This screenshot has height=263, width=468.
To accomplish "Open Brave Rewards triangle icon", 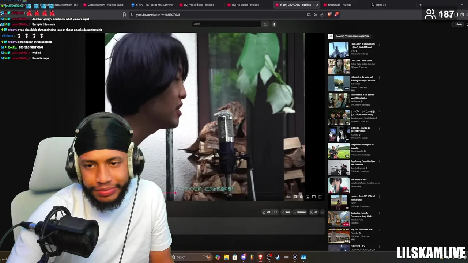I will pyautogui.click(x=336, y=15).
